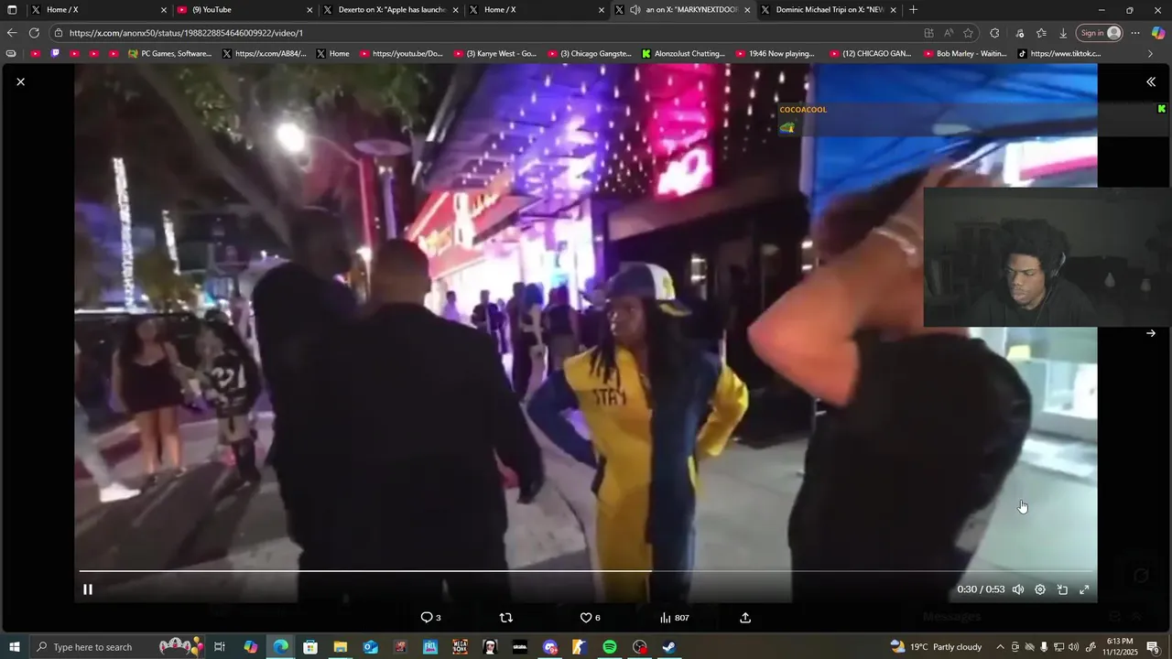
Task: Open the tab actions menu
Action: (12, 10)
